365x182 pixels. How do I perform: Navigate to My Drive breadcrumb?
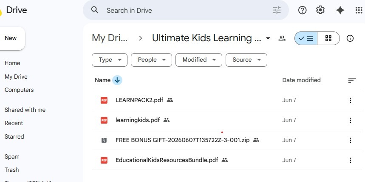point(110,38)
